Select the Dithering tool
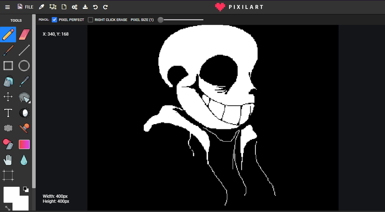385x212 pixels. (8, 128)
